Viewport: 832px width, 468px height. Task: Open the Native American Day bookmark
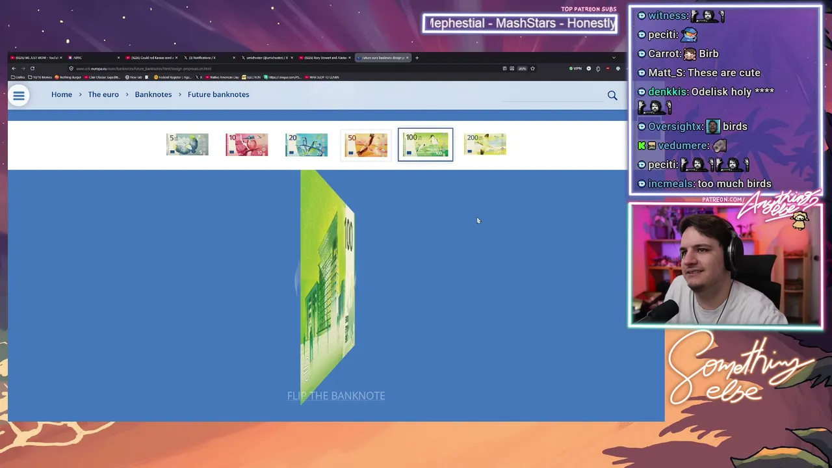click(x=222, y=77)
